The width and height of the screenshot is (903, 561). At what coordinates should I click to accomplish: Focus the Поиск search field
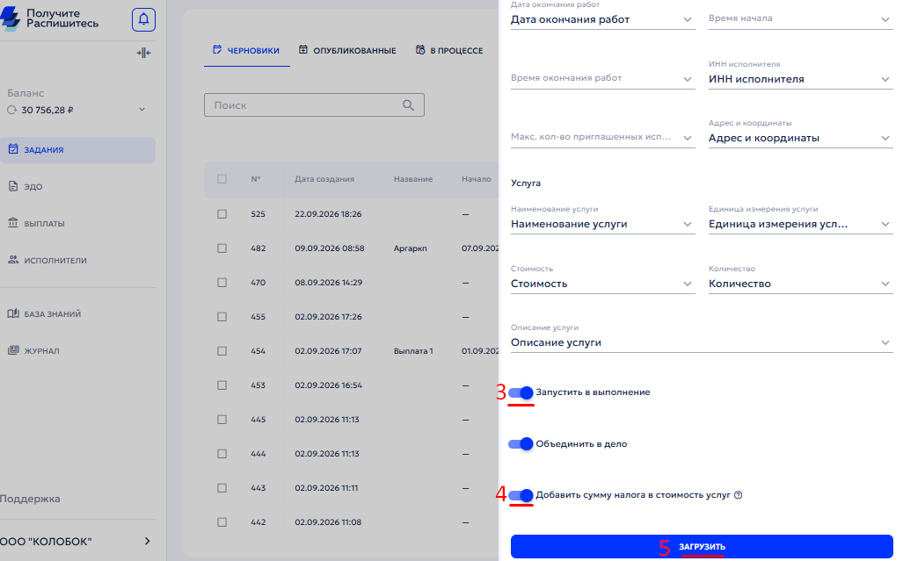click(314, 105)
